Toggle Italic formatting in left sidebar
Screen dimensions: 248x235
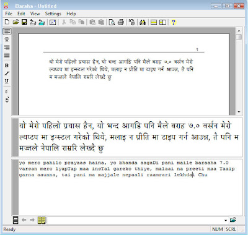point(7,73)
